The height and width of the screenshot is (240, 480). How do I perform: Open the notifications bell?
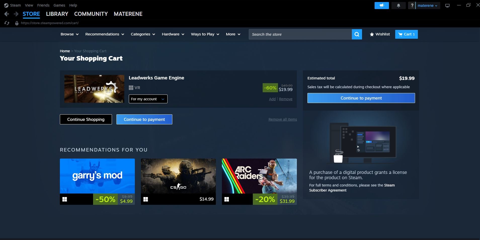[398, 6]
